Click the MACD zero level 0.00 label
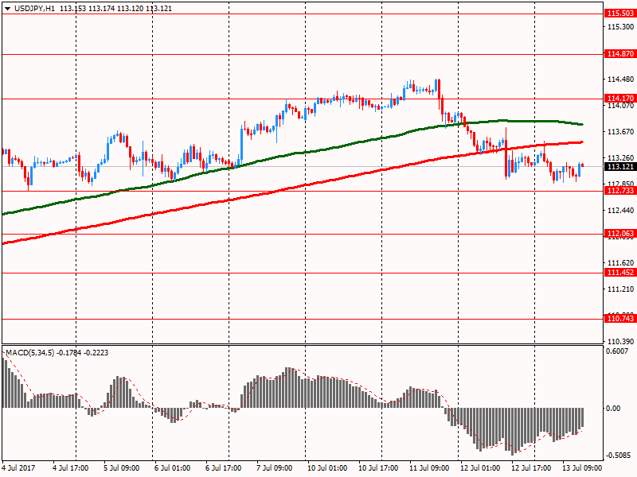This screenshot has height=477, width=637. (613, 408)
